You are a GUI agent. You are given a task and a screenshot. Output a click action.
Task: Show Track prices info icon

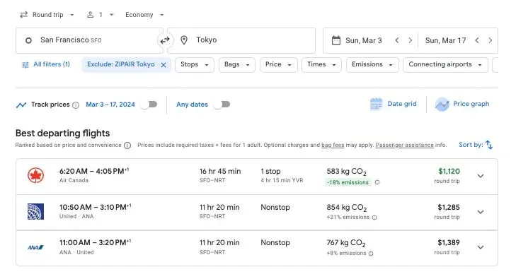pos(76,105)
